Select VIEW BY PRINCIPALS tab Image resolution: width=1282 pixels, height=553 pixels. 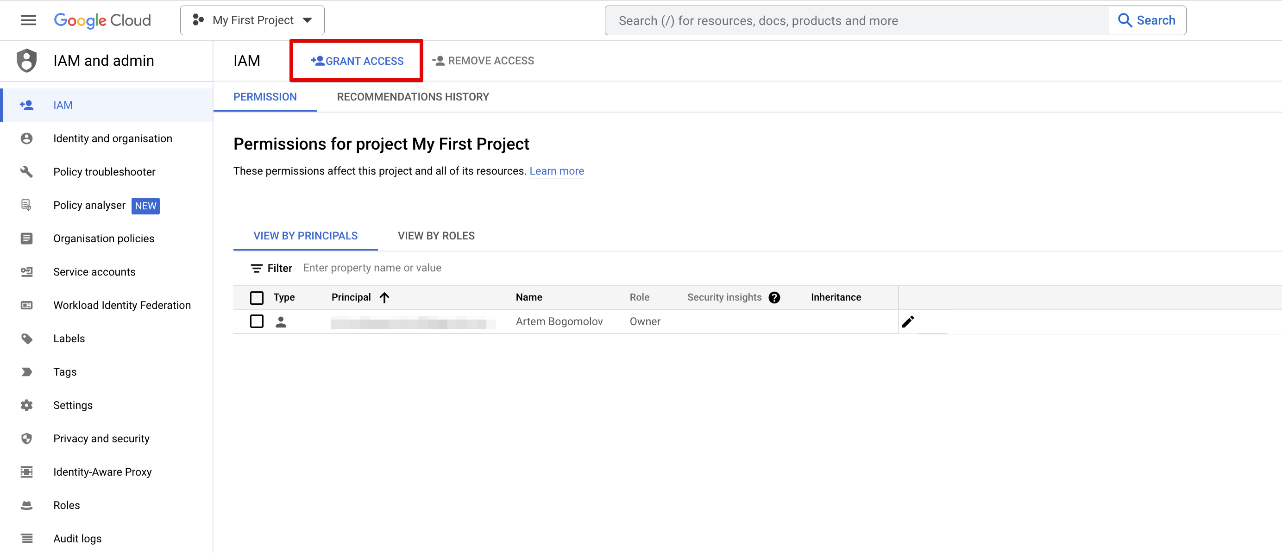306,236
